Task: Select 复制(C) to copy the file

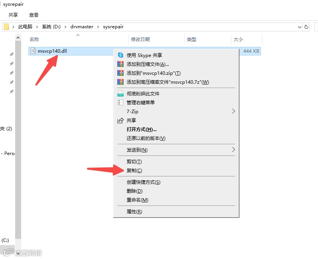Action: pyautogui.click(x=176, y=170)
